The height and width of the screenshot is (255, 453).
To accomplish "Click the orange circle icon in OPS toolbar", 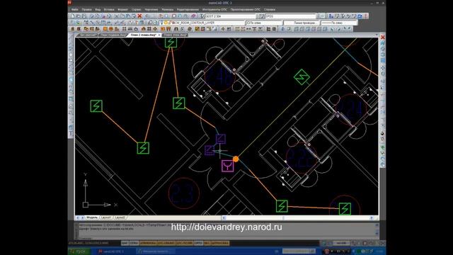I will coord(110,29).
